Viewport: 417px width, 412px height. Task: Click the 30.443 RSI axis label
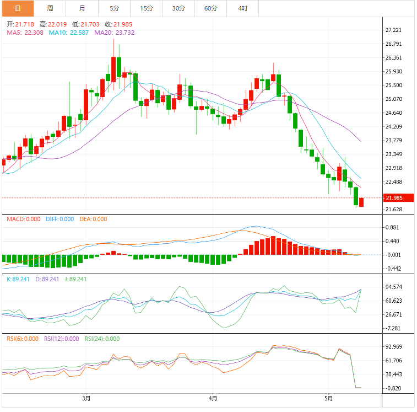tap(394, 374)
